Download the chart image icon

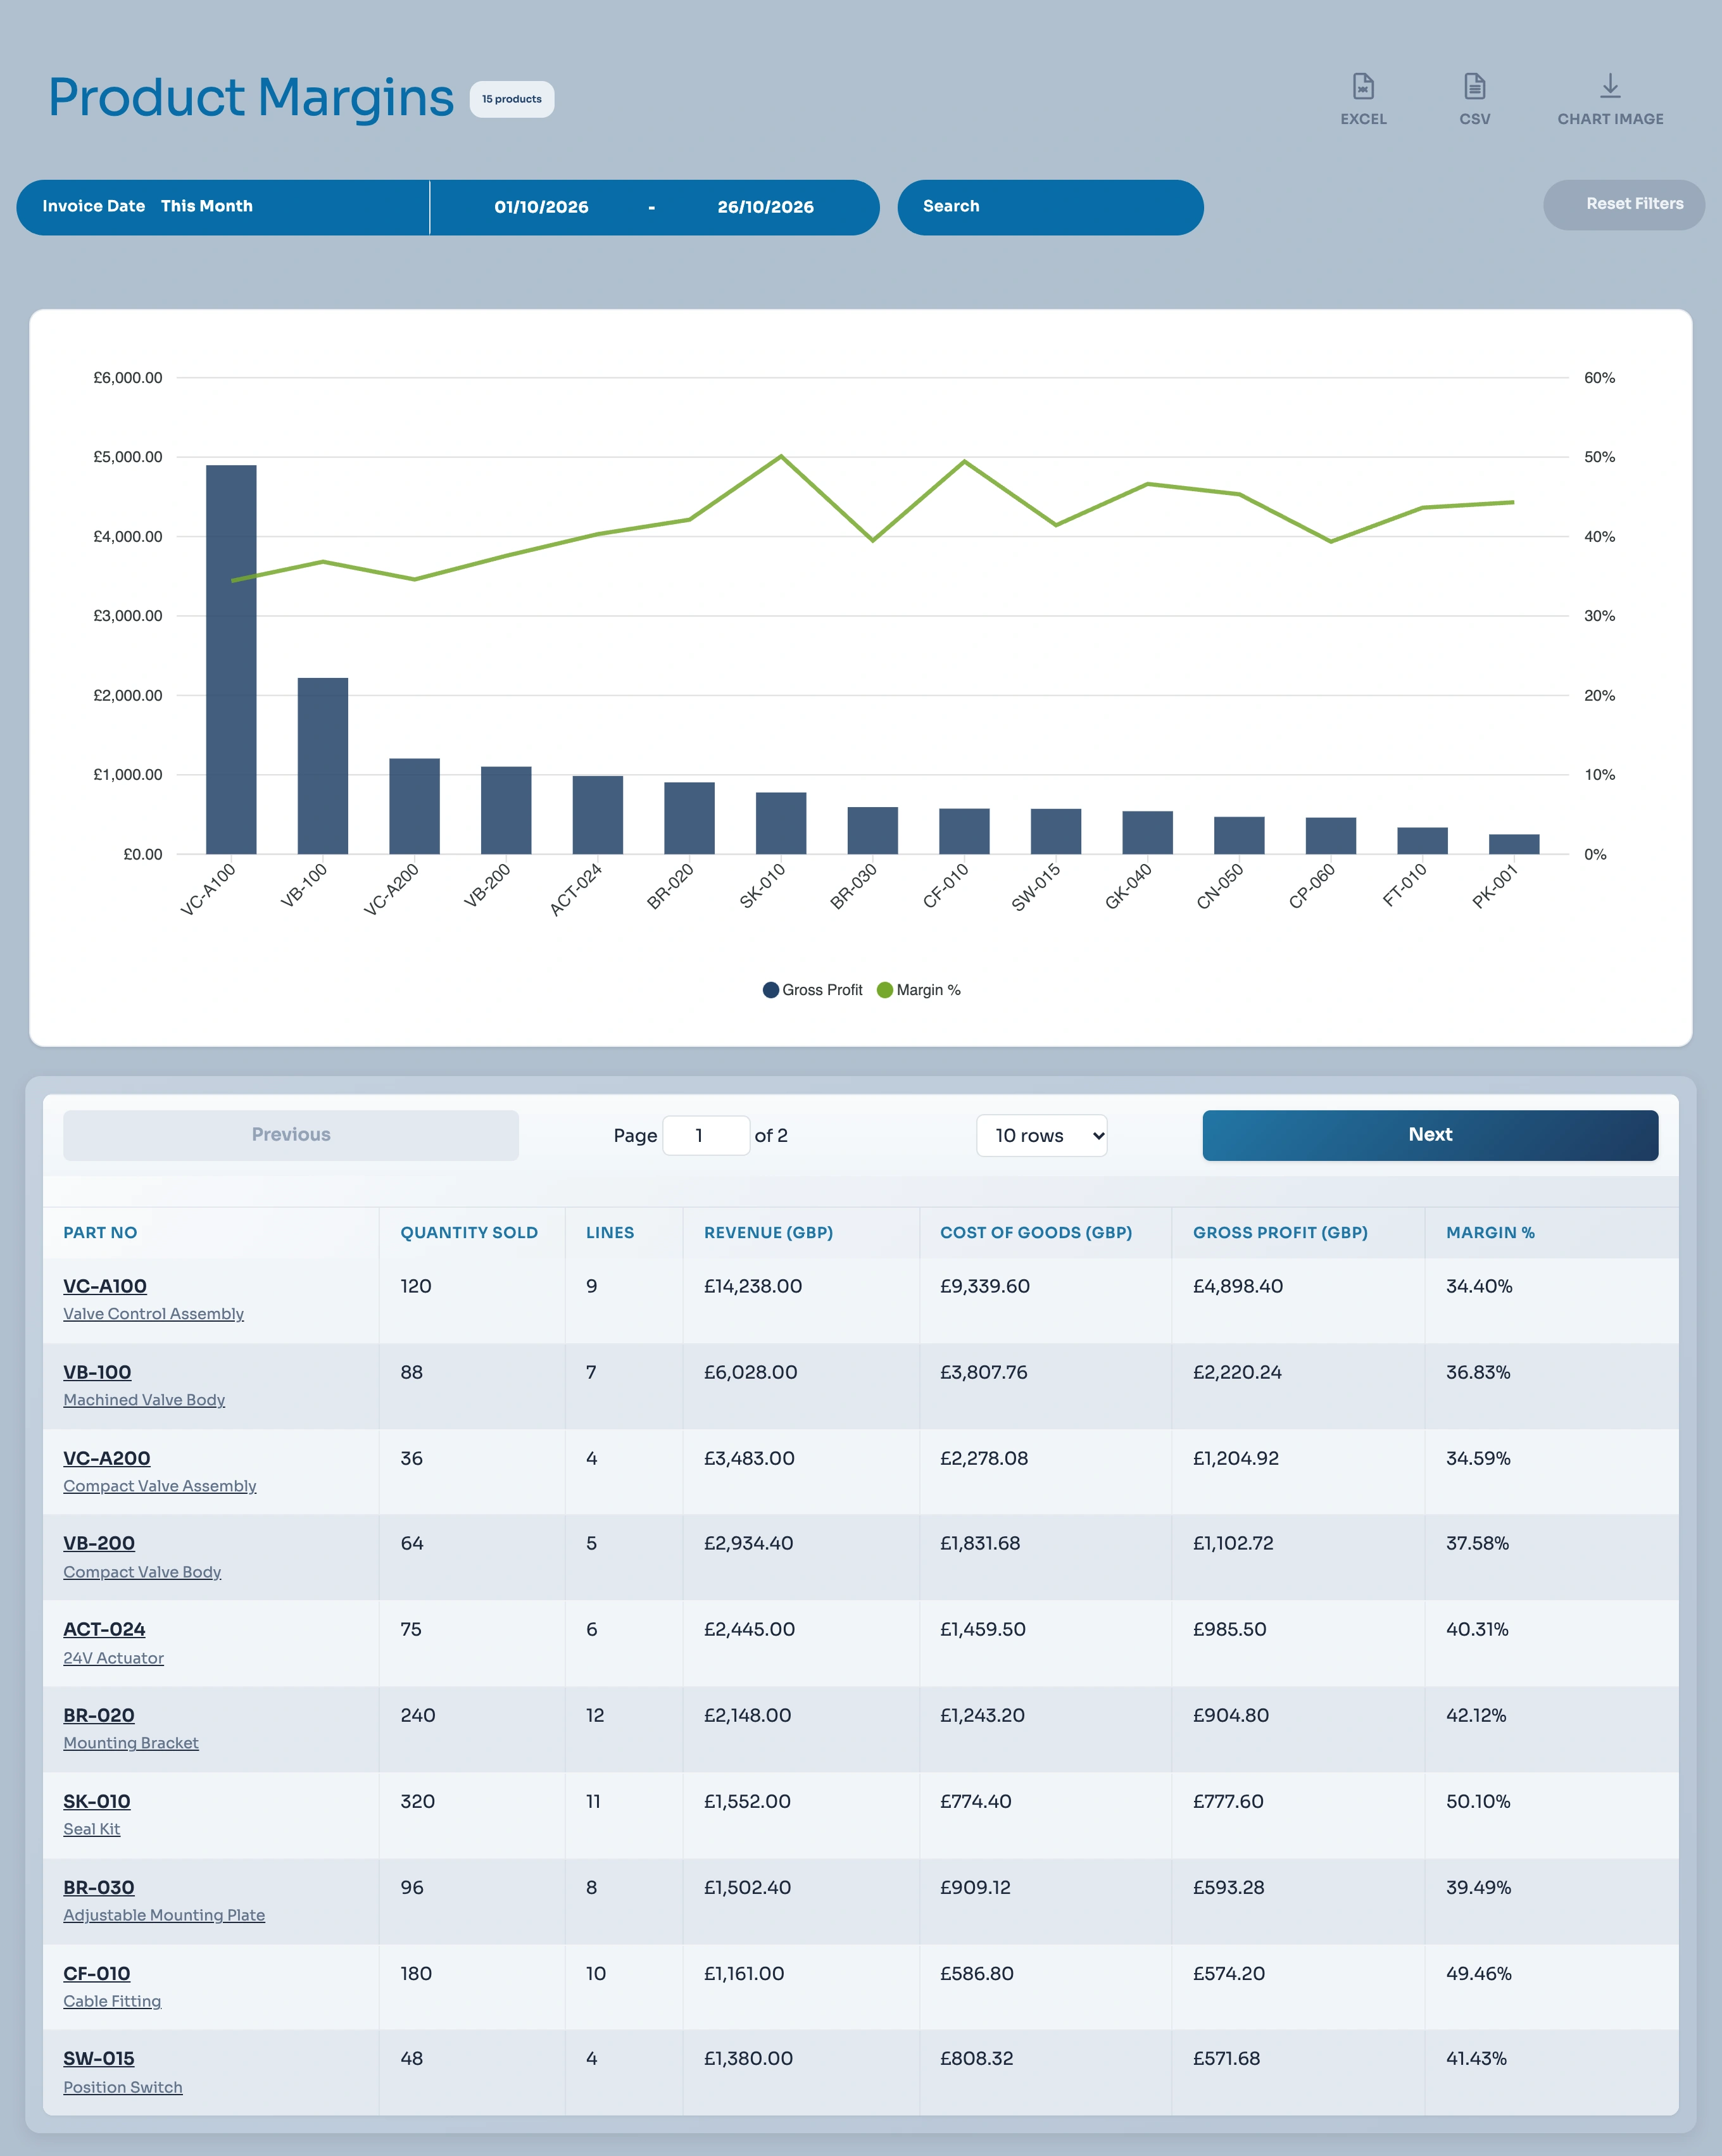pos(1610,99)
